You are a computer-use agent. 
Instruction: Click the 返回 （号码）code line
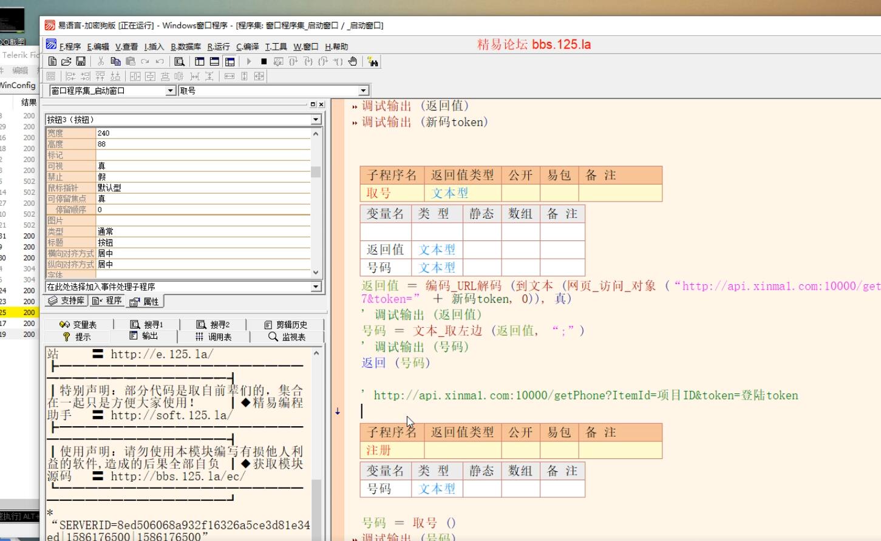tap(396, 363)
